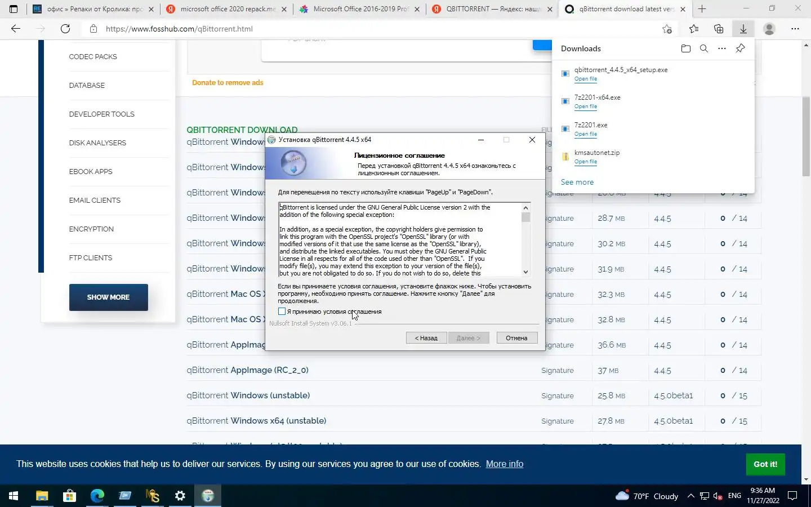
Task: Pin the Downloads panel
Action: click(740, 48)
